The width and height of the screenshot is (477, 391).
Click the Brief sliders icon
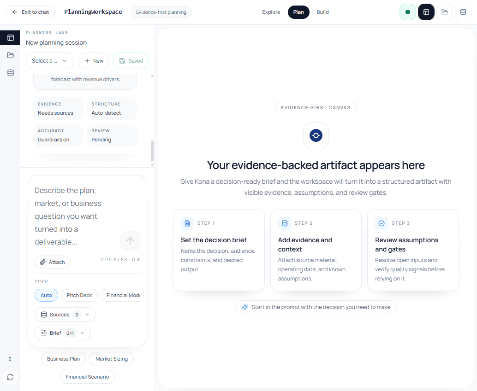44,333
